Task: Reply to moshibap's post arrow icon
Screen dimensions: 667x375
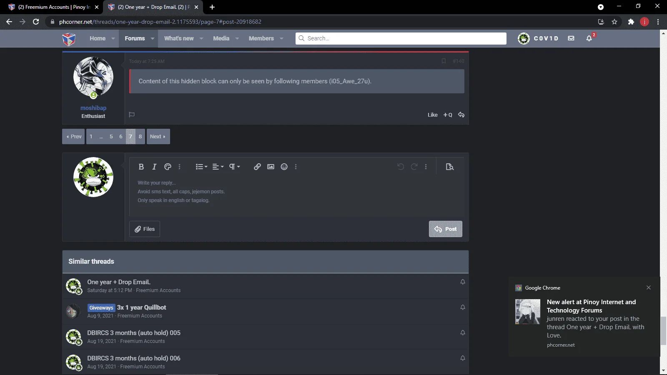Action: [461, 115]
